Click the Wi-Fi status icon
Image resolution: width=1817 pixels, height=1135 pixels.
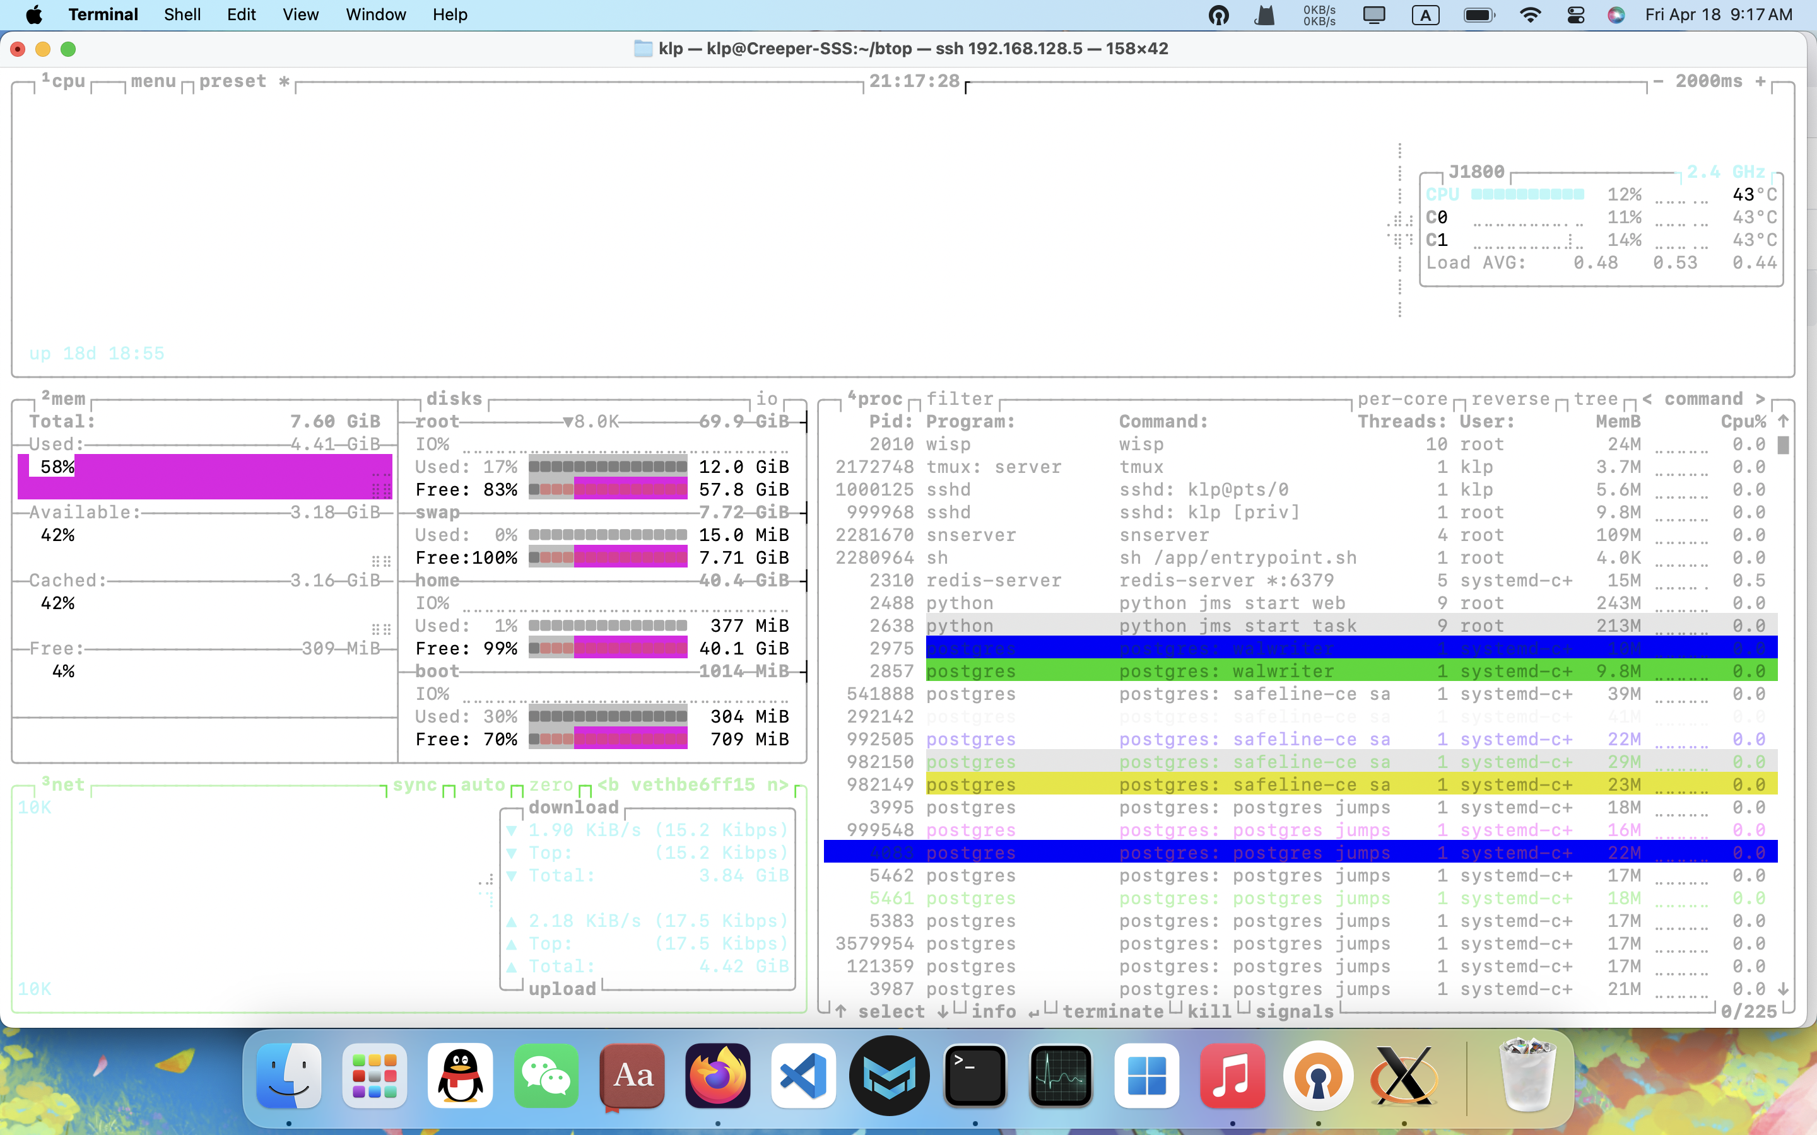[x=1529, y=15]
